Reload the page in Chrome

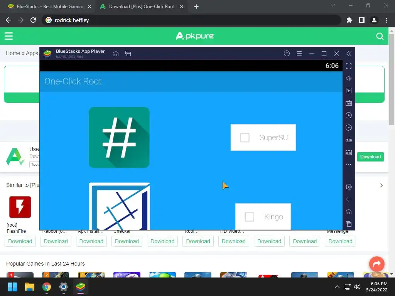point(33,20)
